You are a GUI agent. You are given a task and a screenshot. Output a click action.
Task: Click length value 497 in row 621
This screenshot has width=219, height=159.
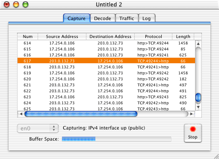point(183,85)
